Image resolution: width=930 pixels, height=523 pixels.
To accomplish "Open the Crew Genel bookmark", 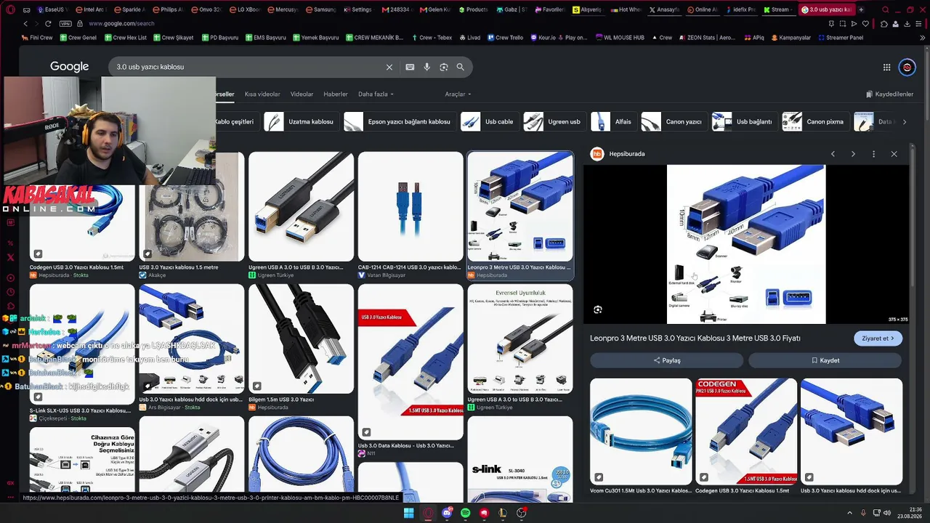I will [77, 38].
